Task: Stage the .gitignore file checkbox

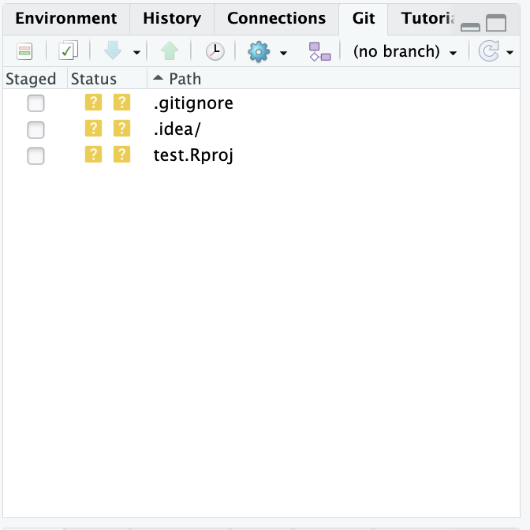Action: [x=35, y=103]
